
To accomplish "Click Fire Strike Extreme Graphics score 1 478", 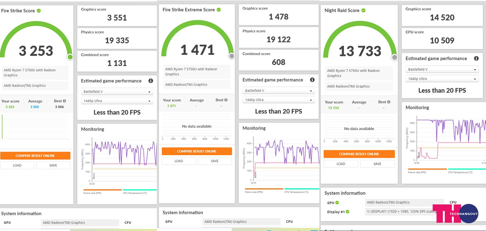I will [278, 17].
